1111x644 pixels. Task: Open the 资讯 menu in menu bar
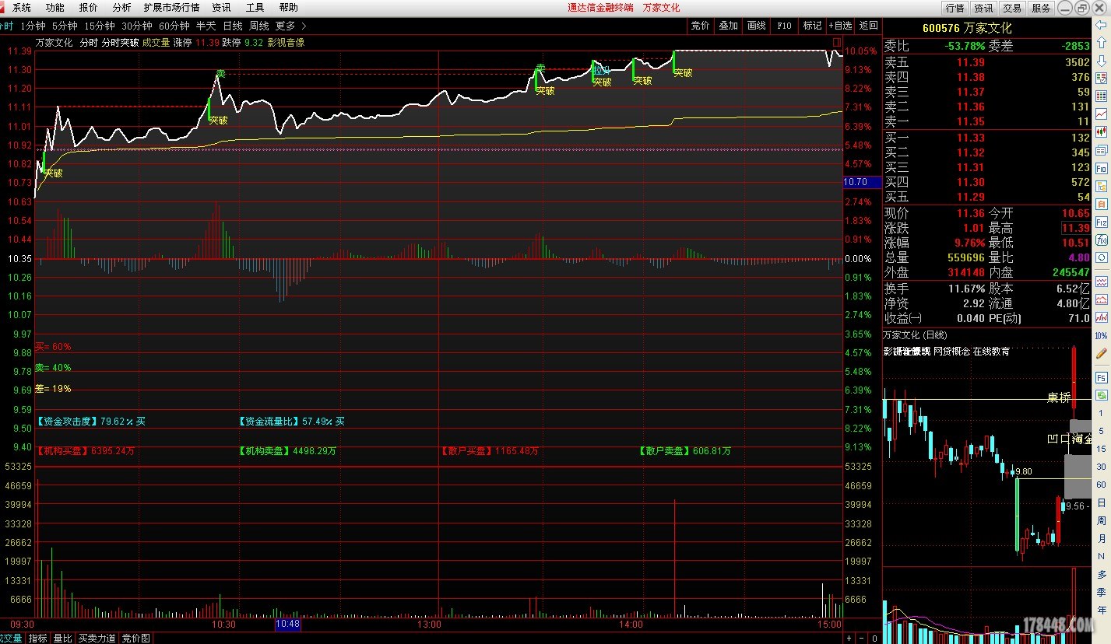coord(222,8)
